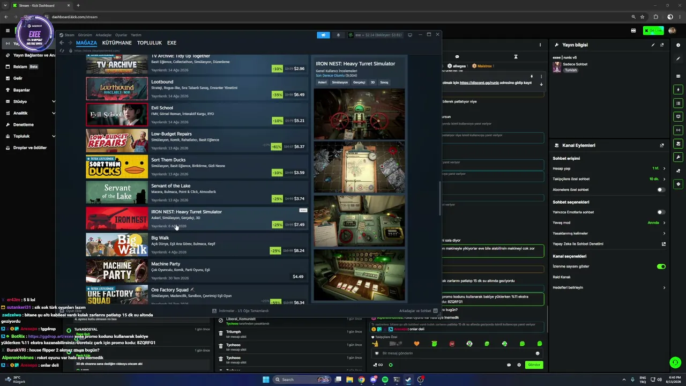The image size is (686, 386).
Task: Open Spotify from the taskbar
Action: [x=385, y=380]
